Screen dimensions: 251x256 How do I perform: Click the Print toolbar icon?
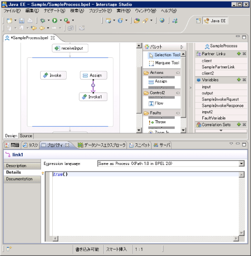[x=30, y=21]
